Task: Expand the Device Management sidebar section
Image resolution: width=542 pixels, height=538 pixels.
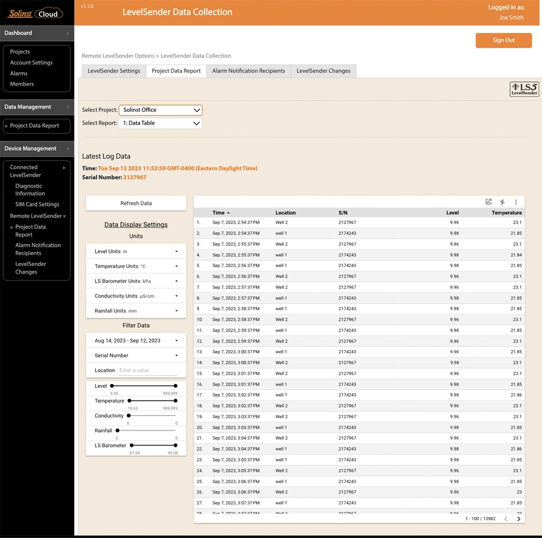Action: pyautogui.click(x=37, y=148)
